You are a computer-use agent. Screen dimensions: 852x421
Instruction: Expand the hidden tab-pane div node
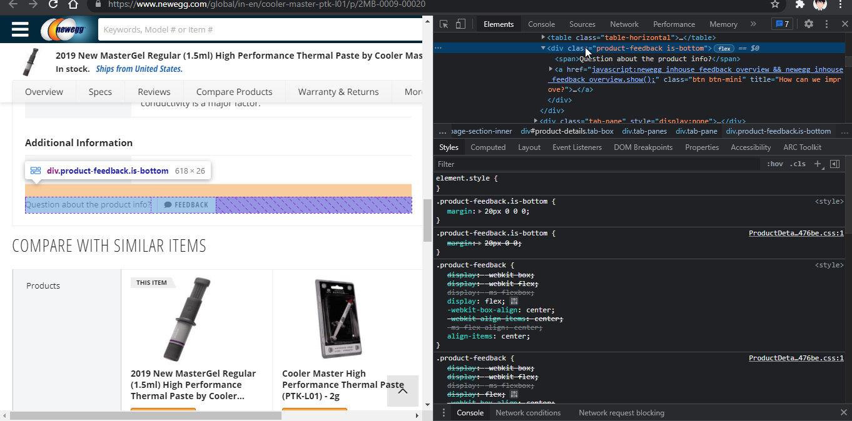pyautogui.click(x=535, y=121)
